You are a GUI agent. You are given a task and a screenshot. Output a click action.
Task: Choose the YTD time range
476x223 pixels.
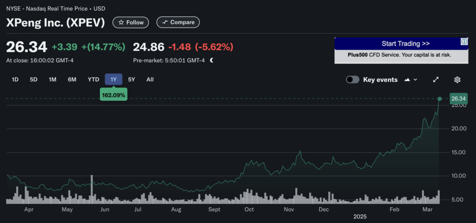point(93,79)
